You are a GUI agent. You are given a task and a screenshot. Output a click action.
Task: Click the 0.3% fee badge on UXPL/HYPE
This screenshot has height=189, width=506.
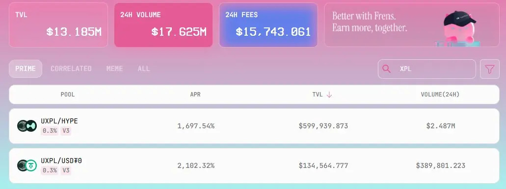pyautogui.click(x=50, y=131)
